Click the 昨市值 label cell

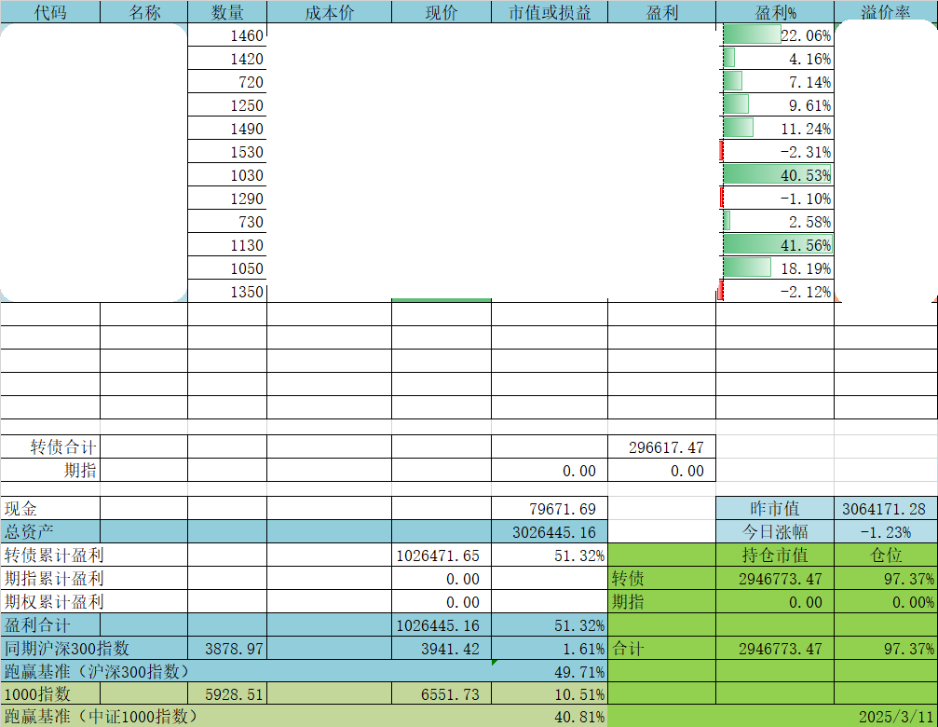click(x=775, y=508)
